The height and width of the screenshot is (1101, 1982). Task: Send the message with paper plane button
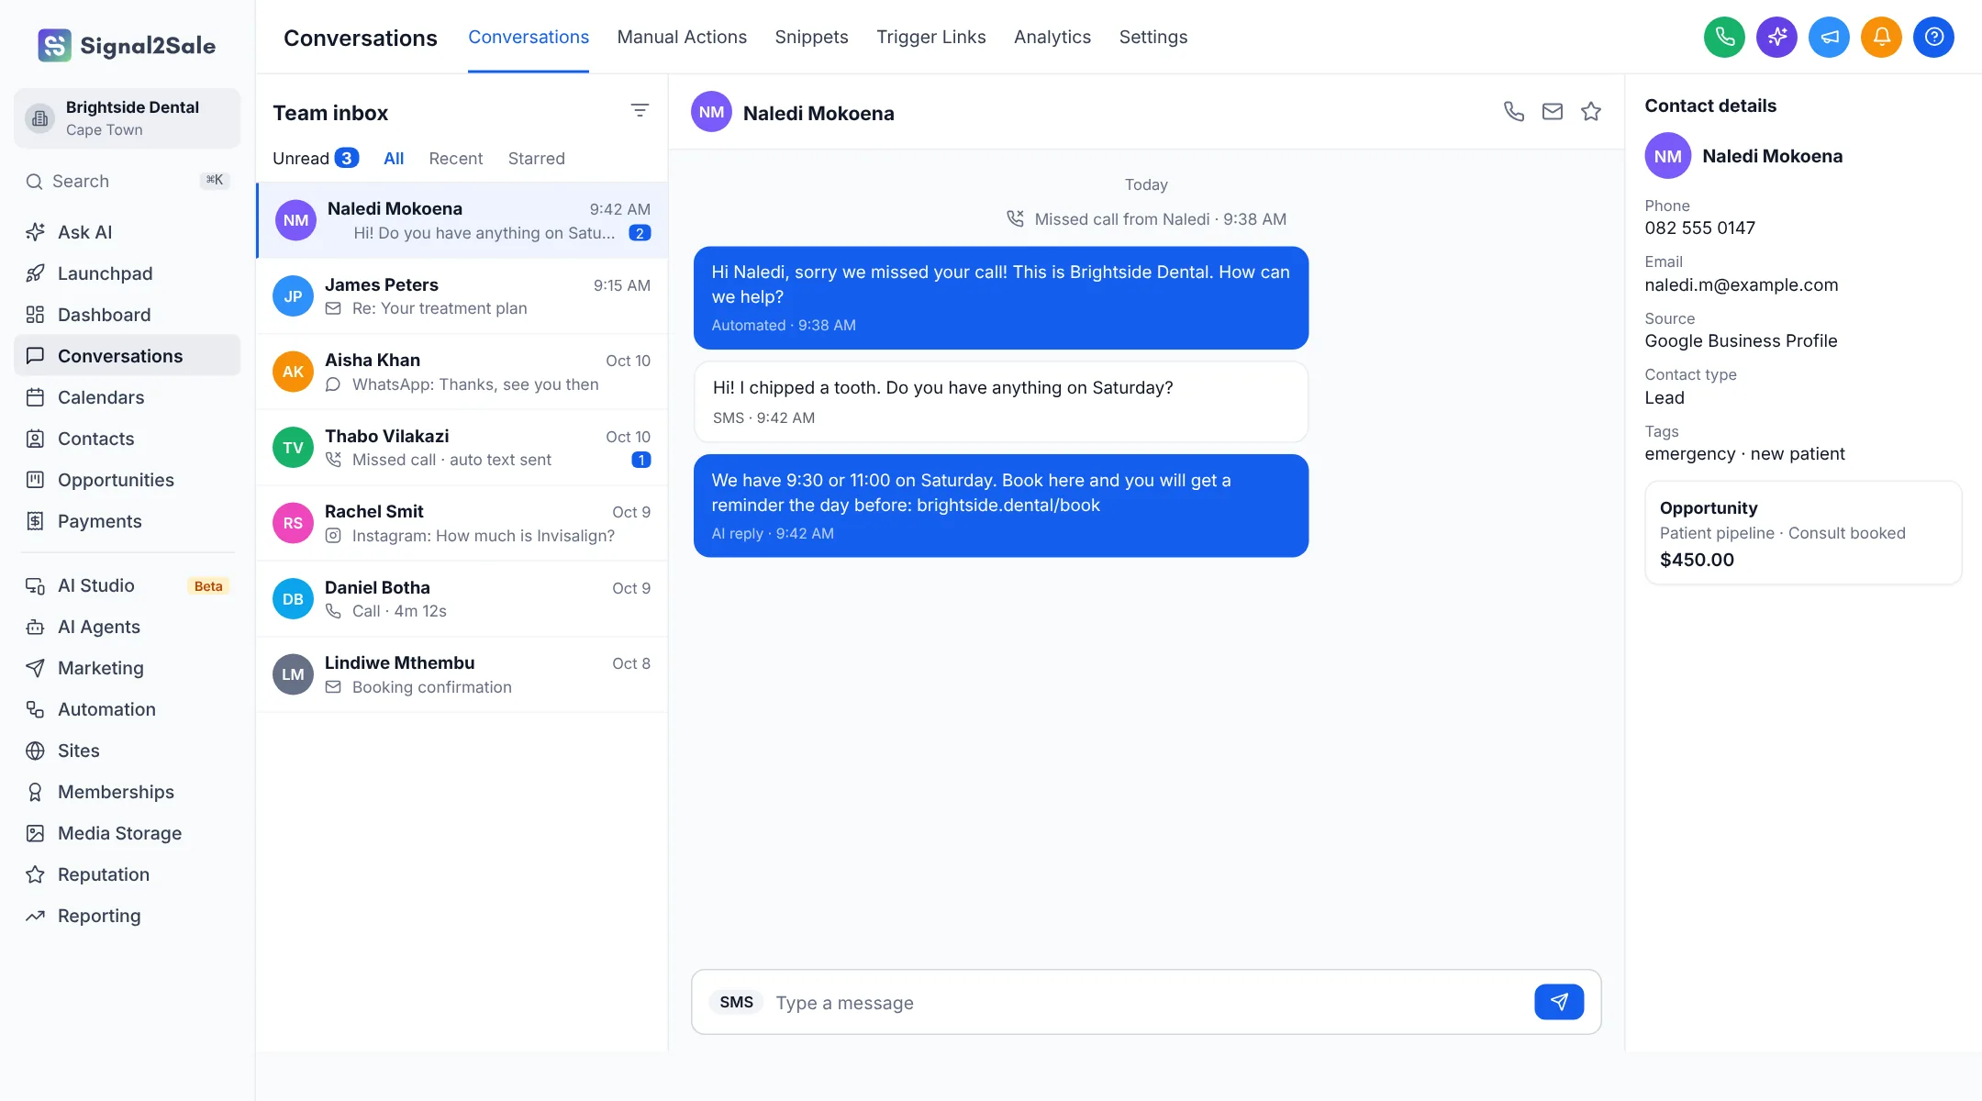coord(1559,1002)
